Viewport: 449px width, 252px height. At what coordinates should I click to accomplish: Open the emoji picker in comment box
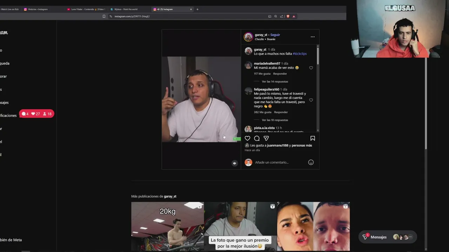[311, 162]
